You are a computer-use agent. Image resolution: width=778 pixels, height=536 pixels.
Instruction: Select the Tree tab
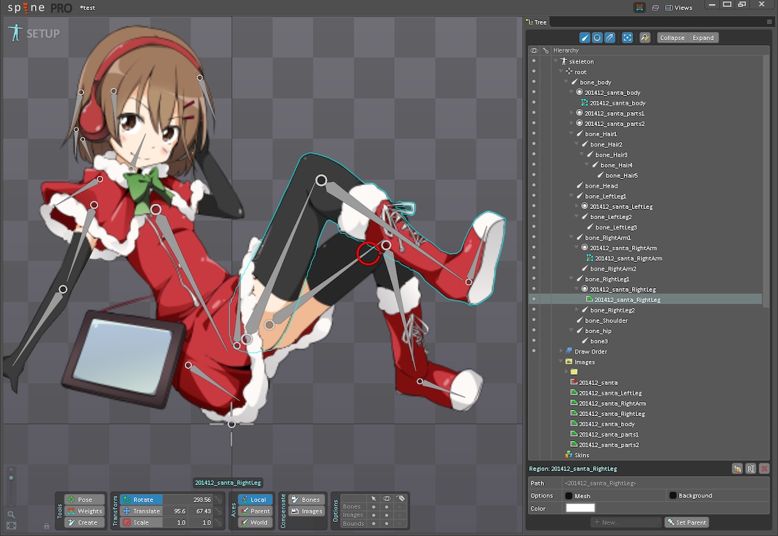coord(536,22)
